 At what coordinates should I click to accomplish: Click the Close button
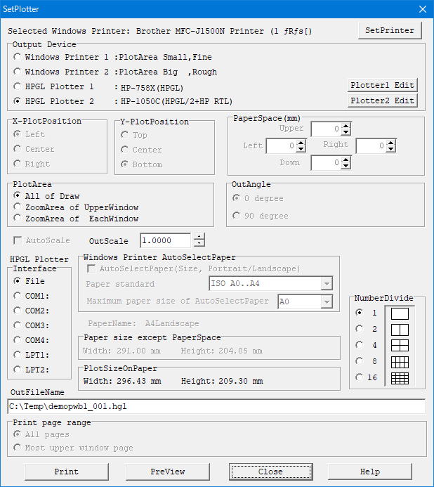(270, 472)
